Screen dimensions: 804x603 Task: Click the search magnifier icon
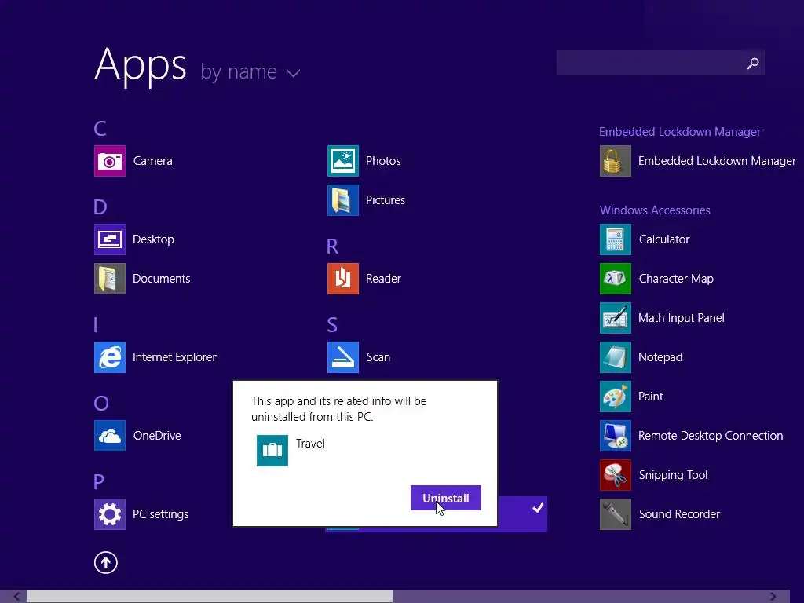tap(753, 63)
